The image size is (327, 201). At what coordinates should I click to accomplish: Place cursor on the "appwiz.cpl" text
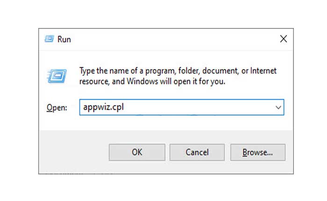pyautogui.click(x=103, y=107)
